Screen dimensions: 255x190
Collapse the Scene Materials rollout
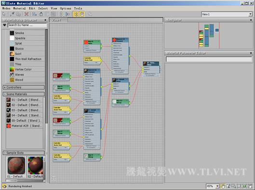click(x=24, y=94)
